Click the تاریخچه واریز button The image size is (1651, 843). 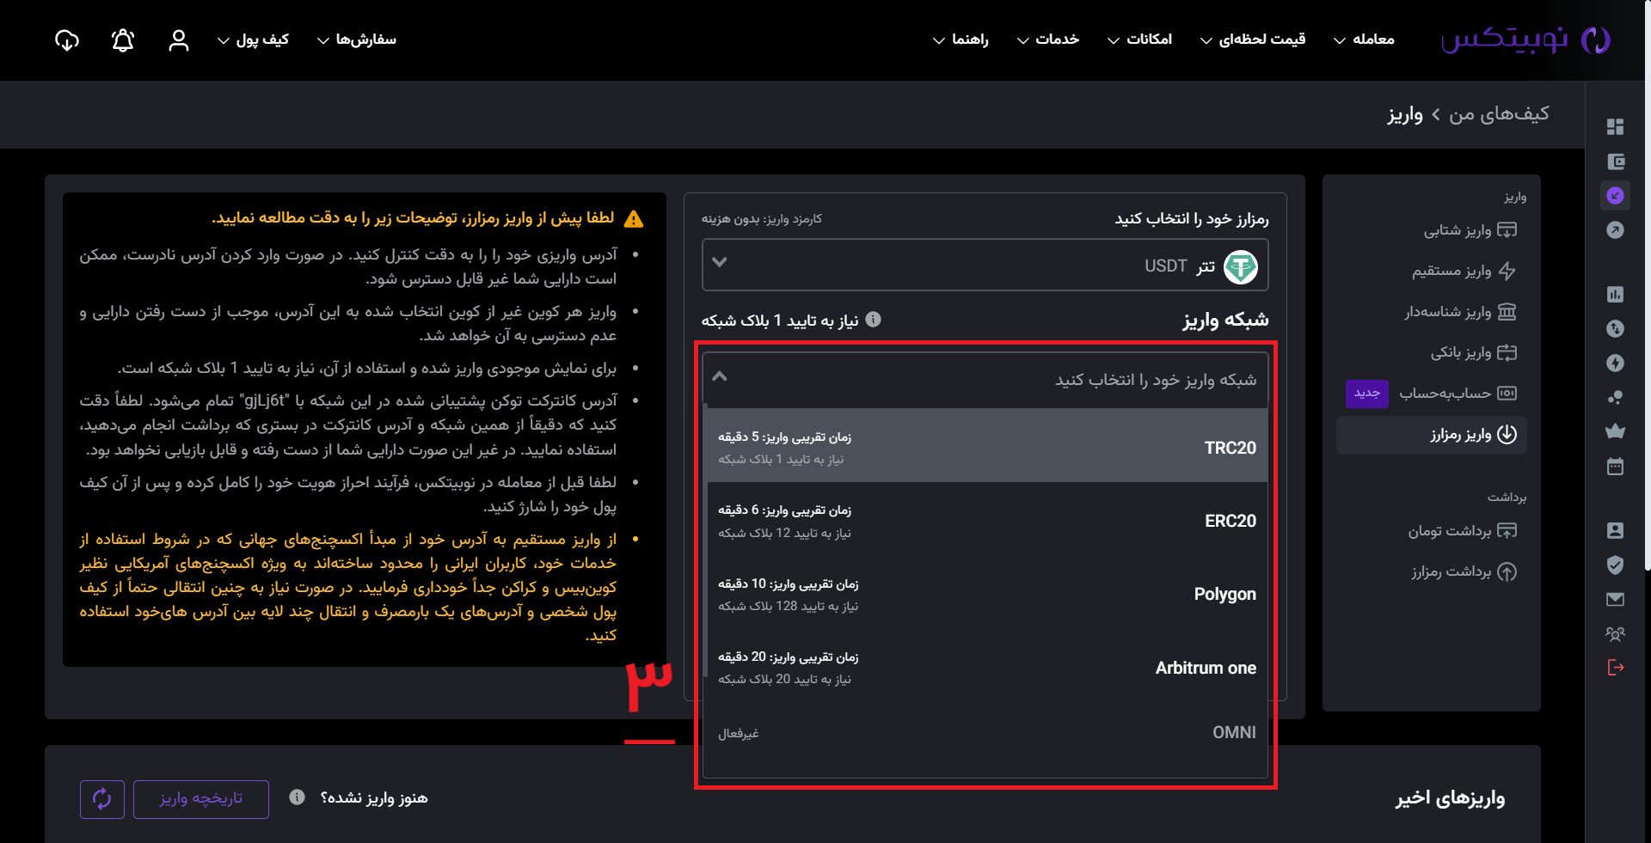pyautogui.click(x=201, y=799)
